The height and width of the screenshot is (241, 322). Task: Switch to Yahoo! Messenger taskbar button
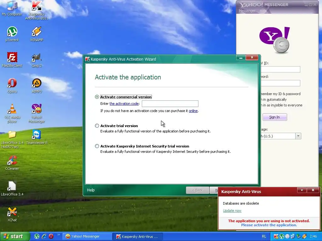87,237
